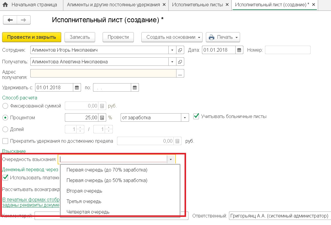Image resolution: width=331 pixels, height=225 pixels.
Task: Choose Четвертая очередь from the list
Action: pos(120,212)
